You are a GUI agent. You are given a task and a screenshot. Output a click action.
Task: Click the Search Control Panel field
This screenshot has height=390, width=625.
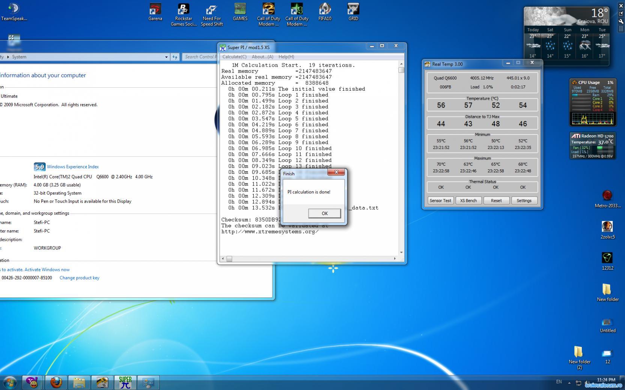click(x=200, y=57)
